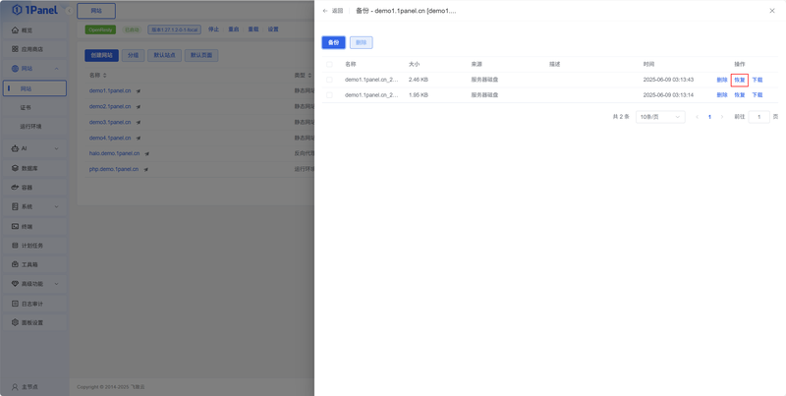Click the green OpenResty tag
The width and height of the screenshot is (786, 396).
(x=100, y=29)
